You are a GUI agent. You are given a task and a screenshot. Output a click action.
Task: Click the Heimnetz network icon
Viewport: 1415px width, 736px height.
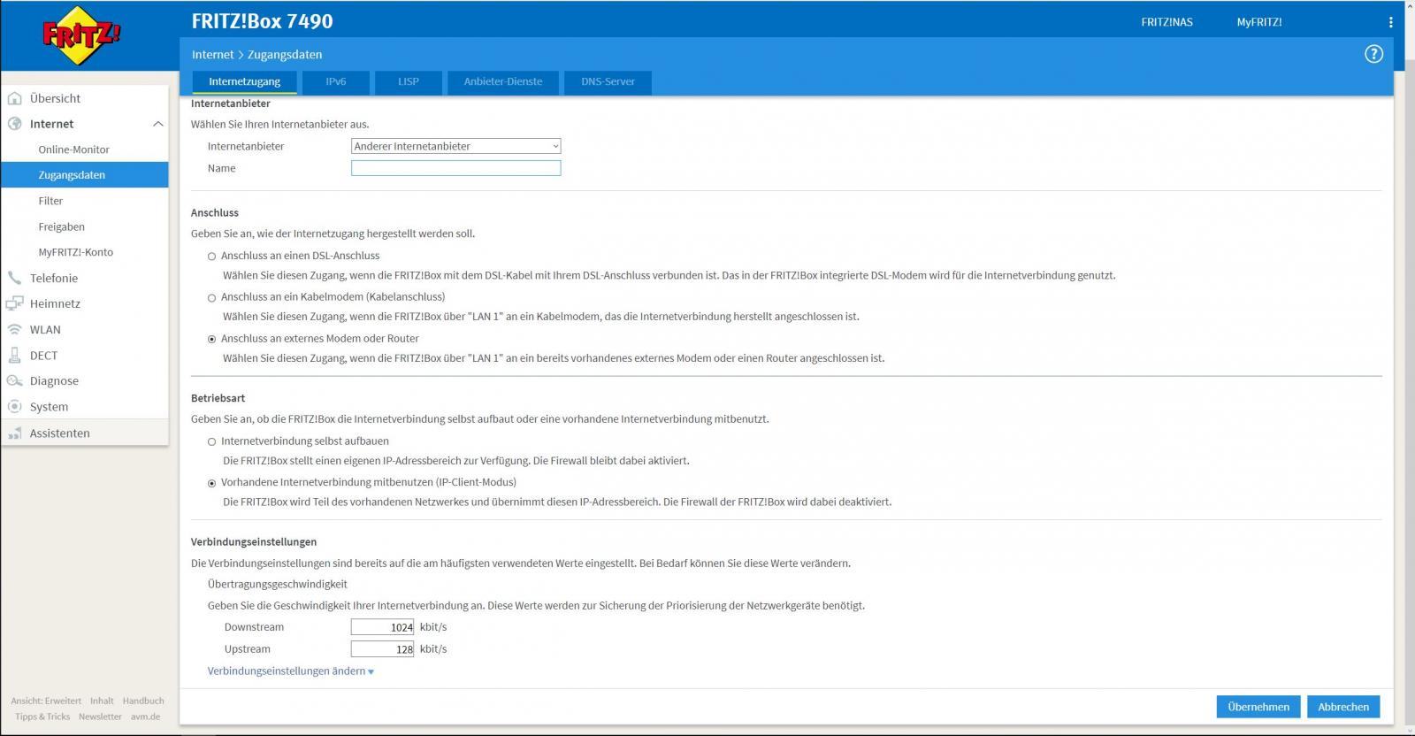pos(14,303)
